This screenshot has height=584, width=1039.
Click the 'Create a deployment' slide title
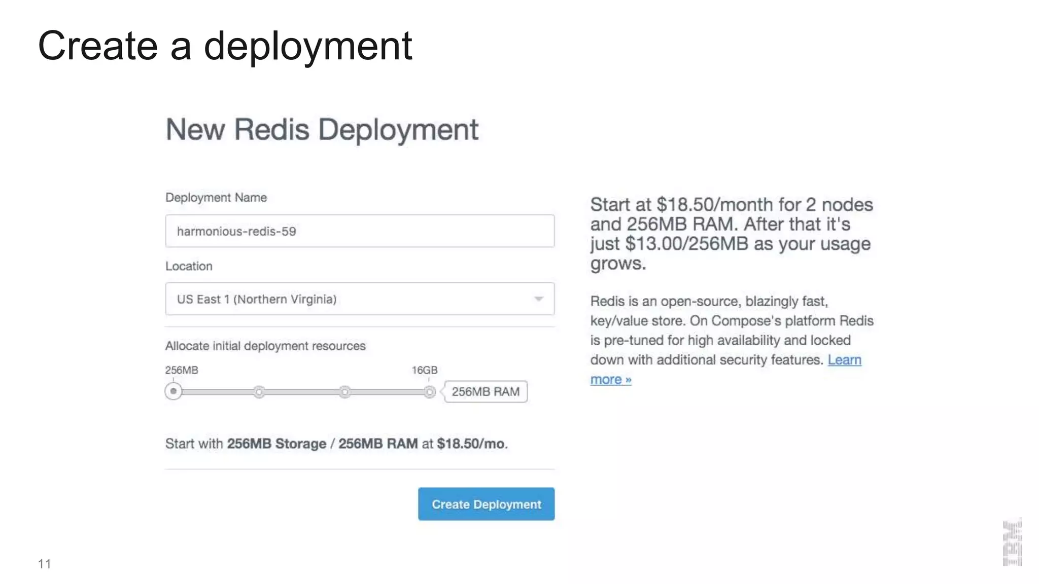coord(225,46)
